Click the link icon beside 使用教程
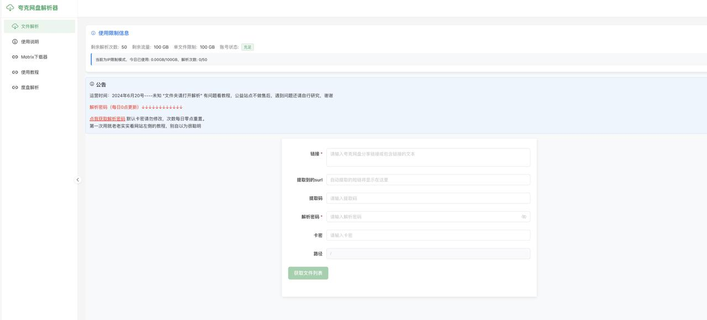 13,71
